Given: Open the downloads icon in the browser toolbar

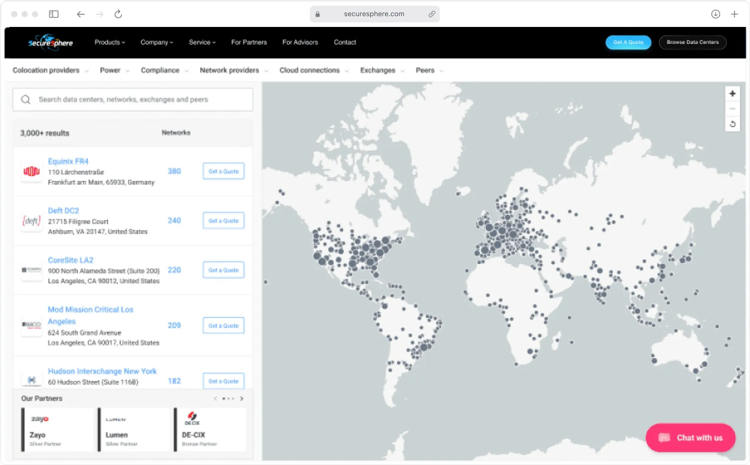Looking at the screenshot, I should click(x=715, y=14).
